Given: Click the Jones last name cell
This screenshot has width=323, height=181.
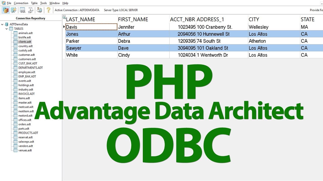Looking at the screenshot, I should pos(91,34).
